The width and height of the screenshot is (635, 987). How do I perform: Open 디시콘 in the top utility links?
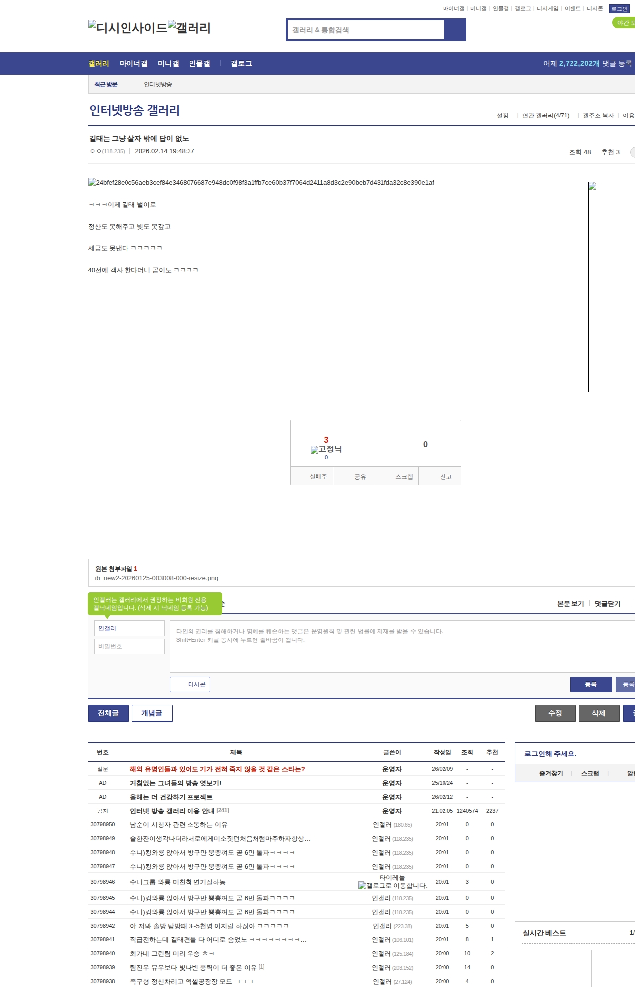click(595, 9)
